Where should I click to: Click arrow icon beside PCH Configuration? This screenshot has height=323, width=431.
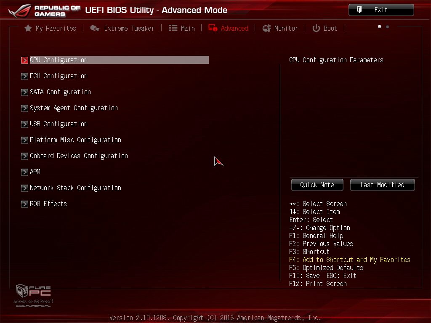pos(24,76)
